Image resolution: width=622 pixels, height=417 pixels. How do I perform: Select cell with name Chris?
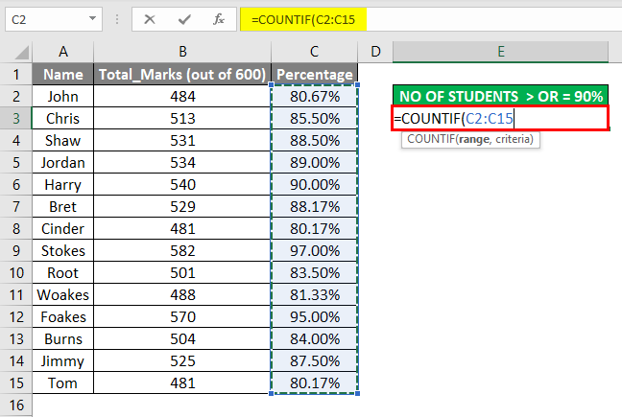pos(63,118)
